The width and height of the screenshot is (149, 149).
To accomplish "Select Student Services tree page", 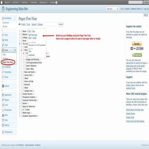I will 27,94.
